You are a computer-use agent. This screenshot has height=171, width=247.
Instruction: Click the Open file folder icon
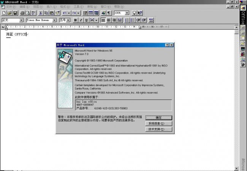9,13
